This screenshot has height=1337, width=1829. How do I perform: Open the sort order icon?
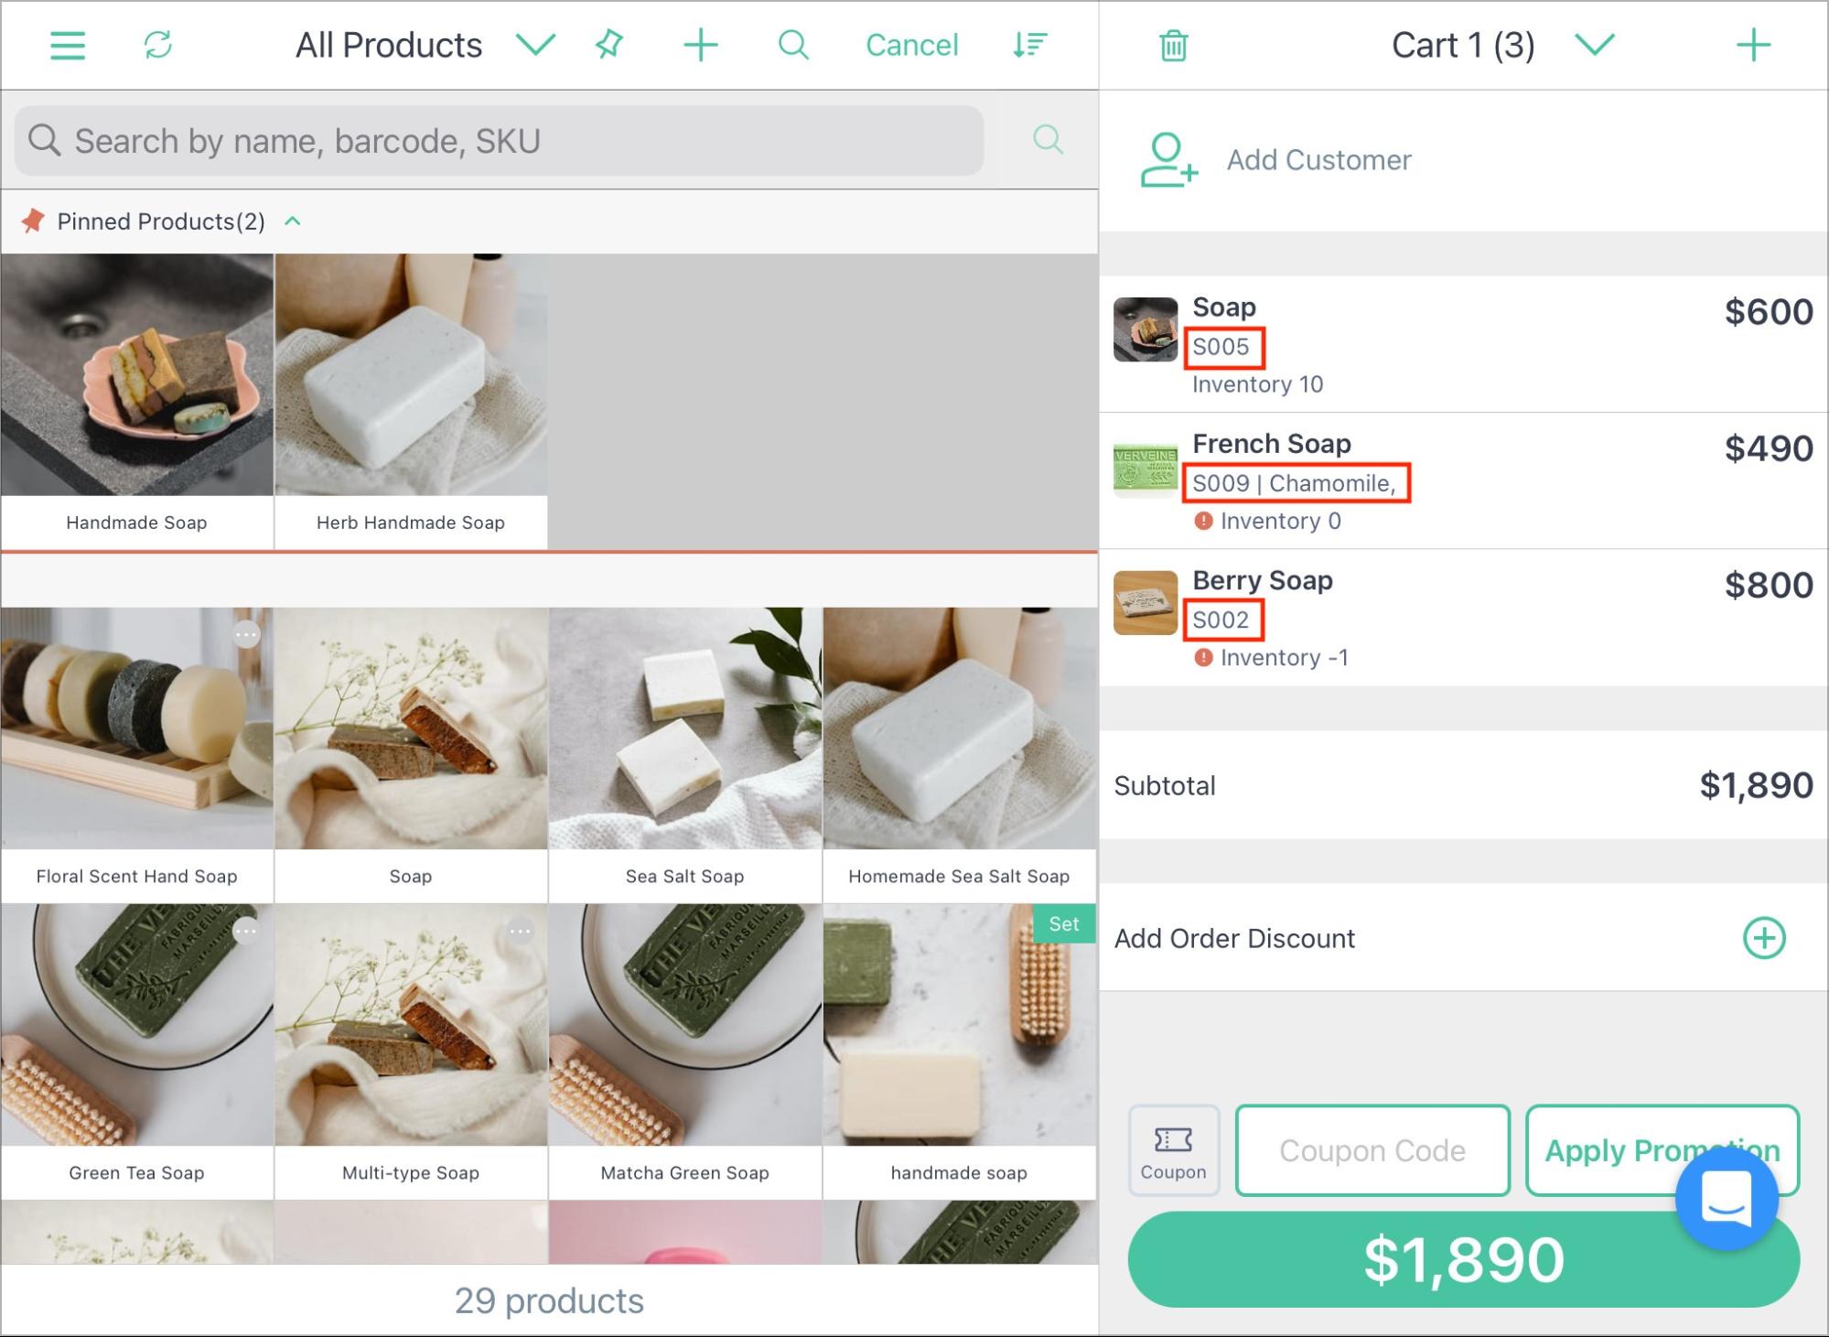(x=1030, y=45)
